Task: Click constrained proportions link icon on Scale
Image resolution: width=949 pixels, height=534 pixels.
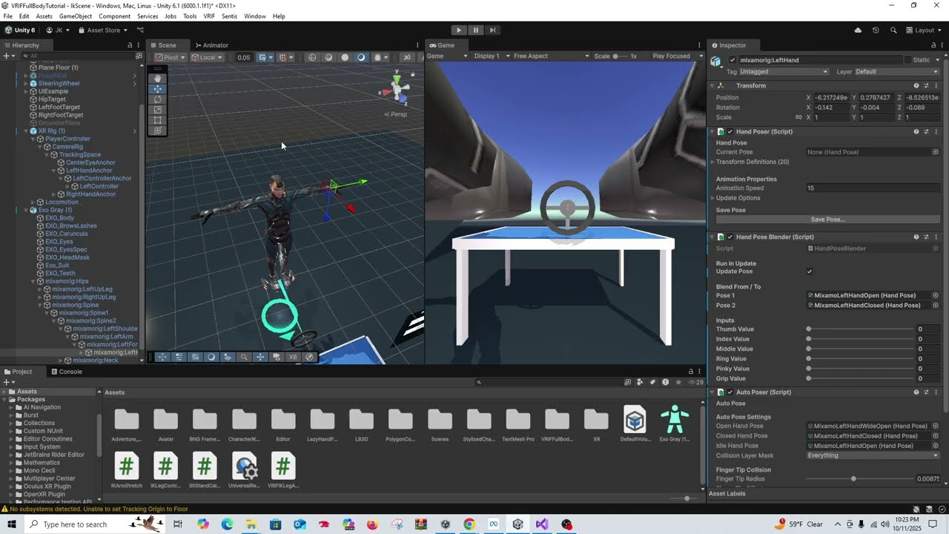Action: (798, 117)
